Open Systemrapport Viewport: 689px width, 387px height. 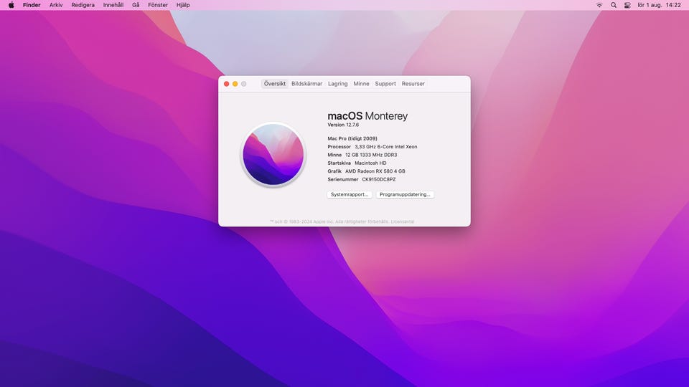point(350,194)
